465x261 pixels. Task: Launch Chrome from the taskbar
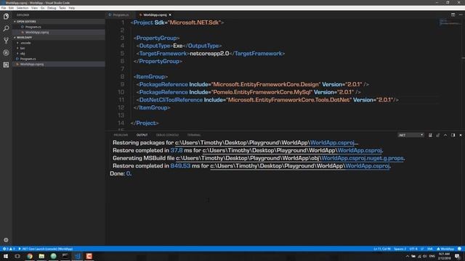pyautogui.click(x=30, y=256)
